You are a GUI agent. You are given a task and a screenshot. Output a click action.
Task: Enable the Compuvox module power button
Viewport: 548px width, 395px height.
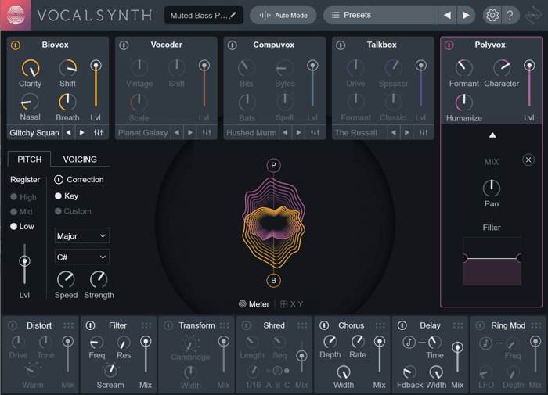232,45
